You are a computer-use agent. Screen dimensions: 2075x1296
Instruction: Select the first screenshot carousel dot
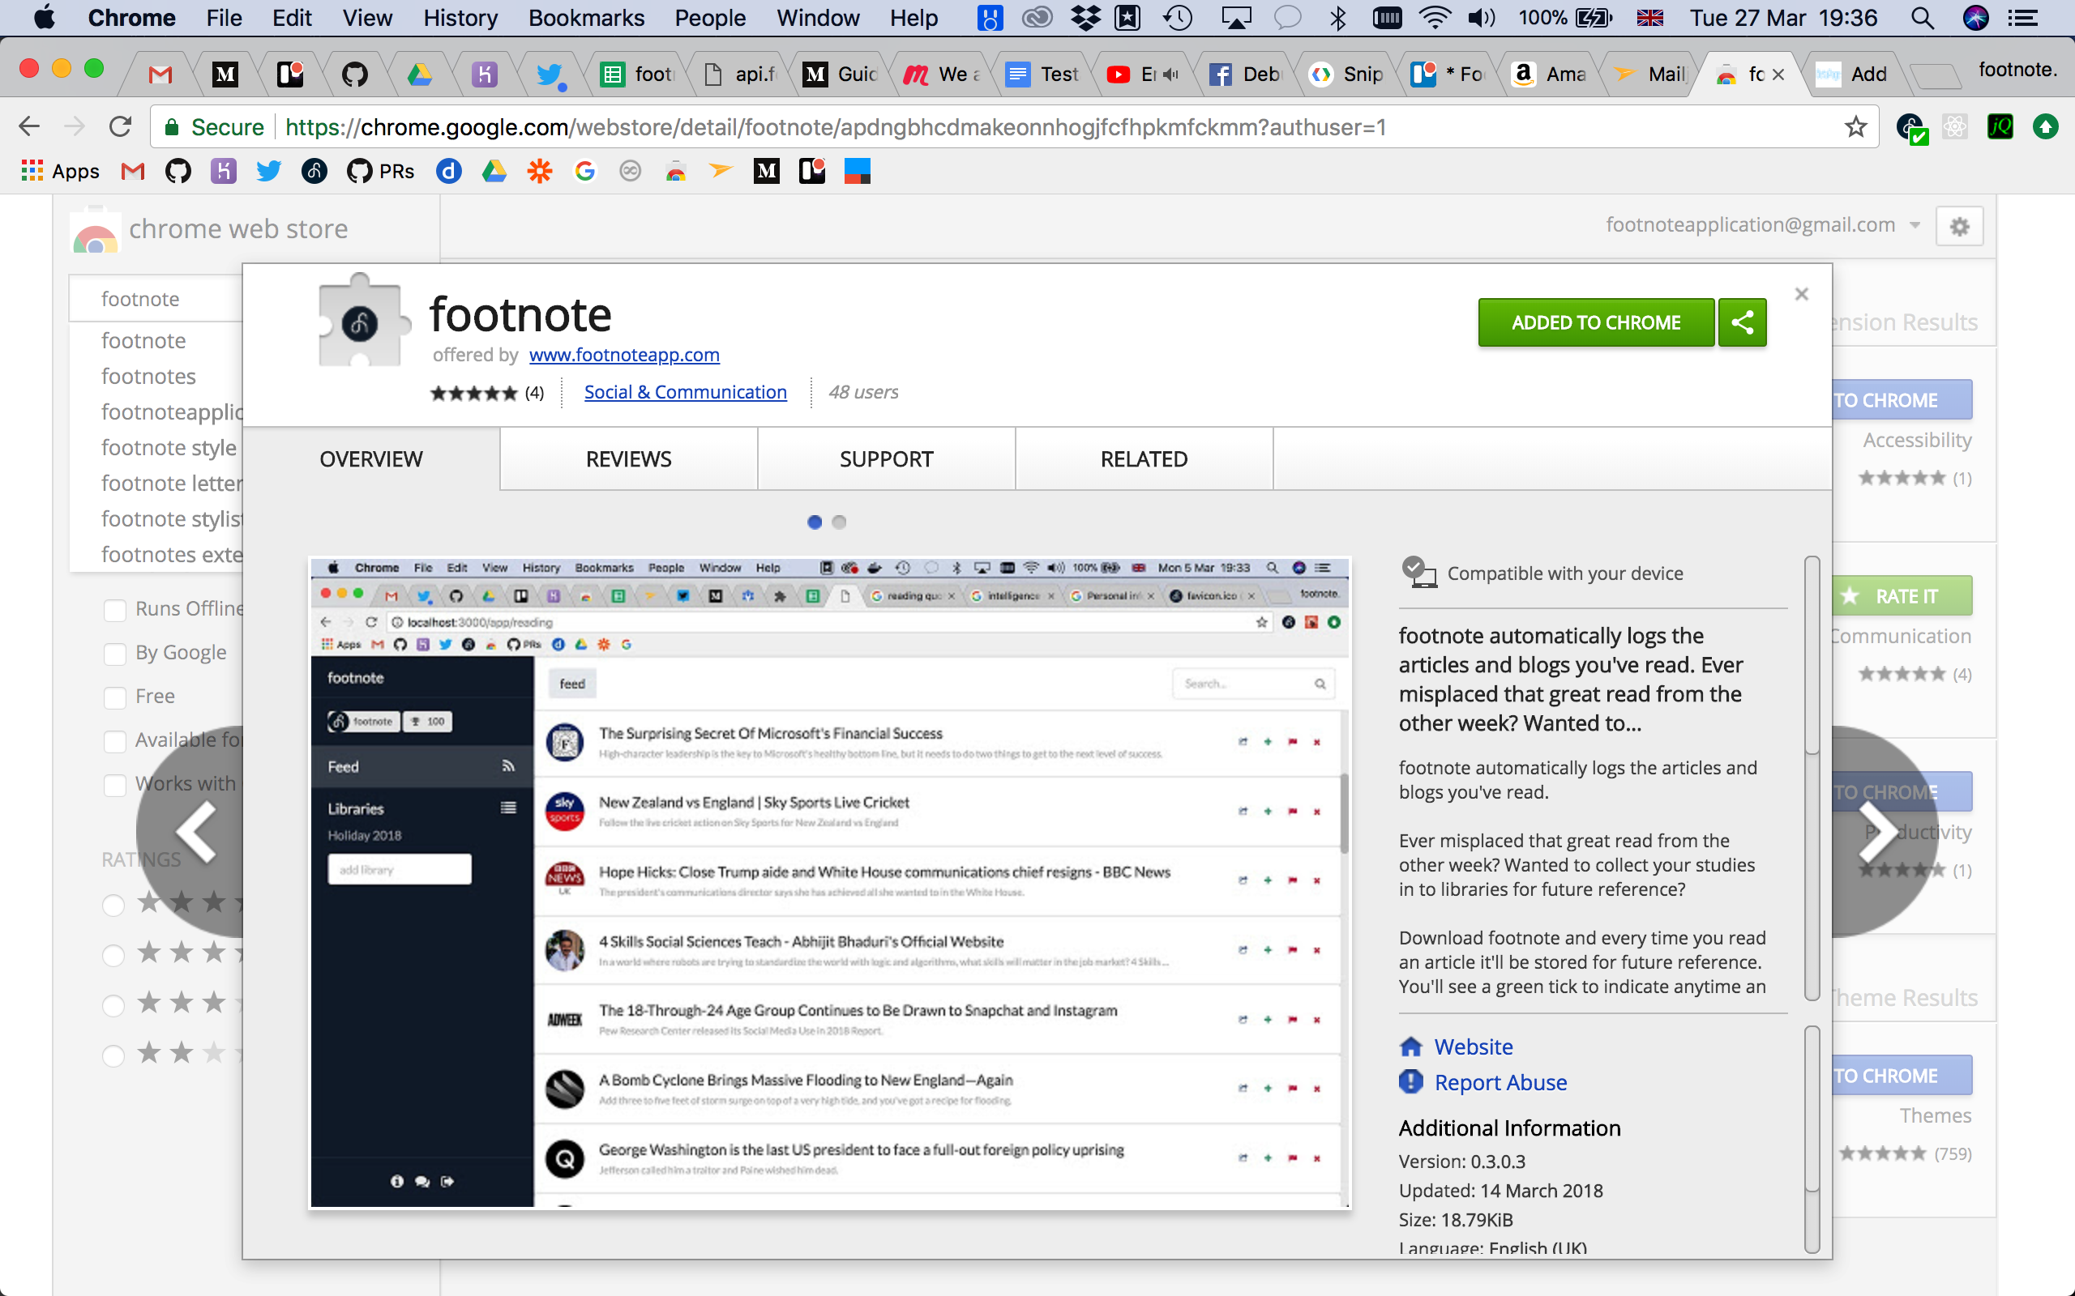point(815,522)
